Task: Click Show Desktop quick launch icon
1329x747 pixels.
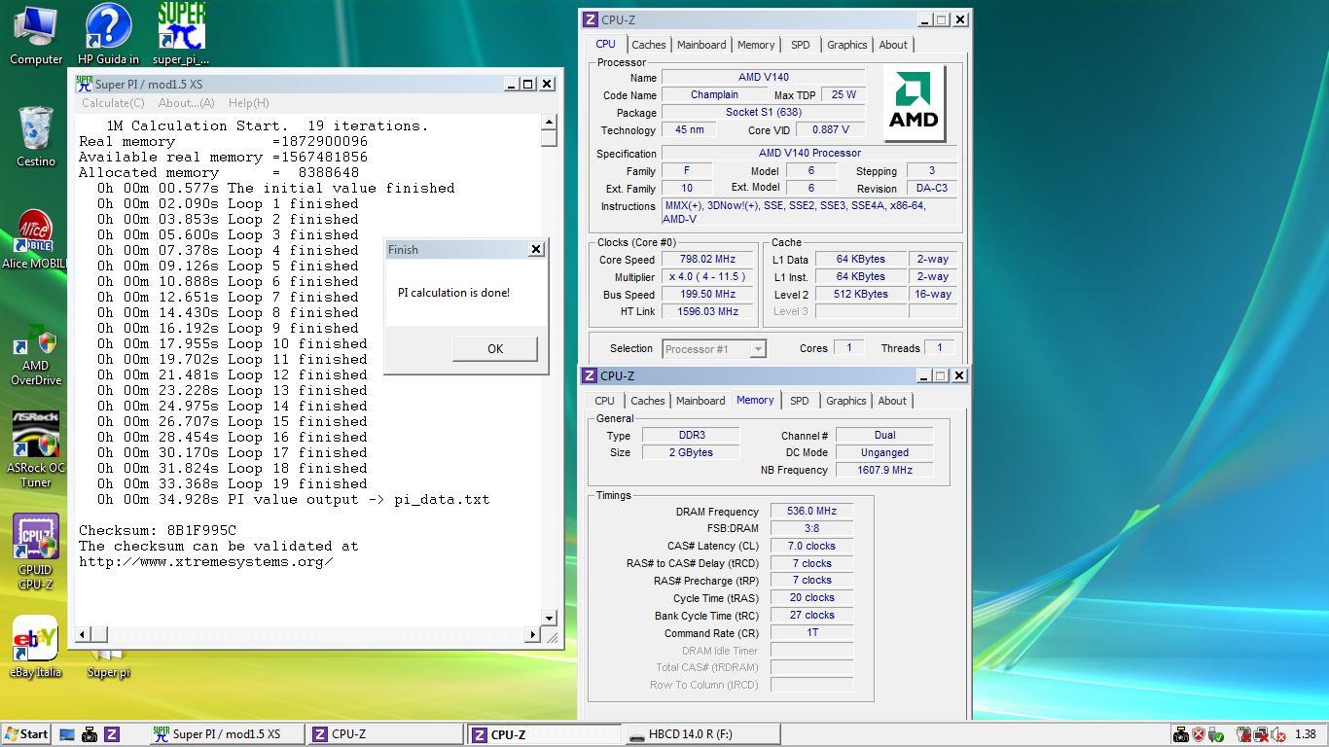Action: tap(67, 734)
